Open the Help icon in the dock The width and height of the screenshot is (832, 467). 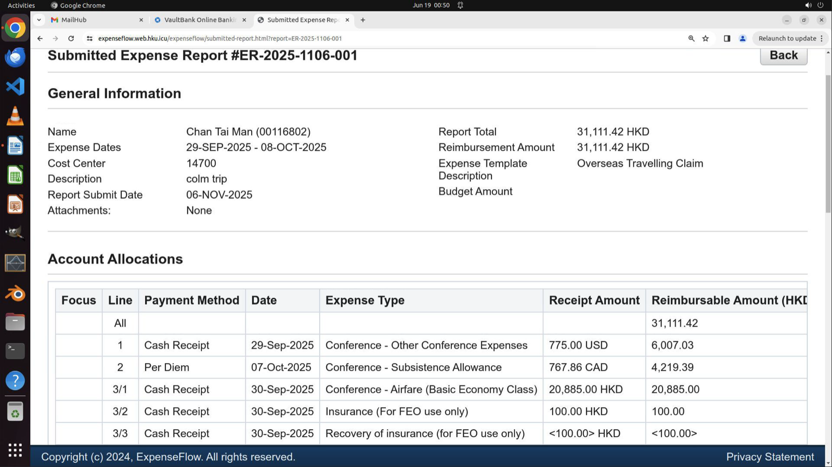[15, 381]
